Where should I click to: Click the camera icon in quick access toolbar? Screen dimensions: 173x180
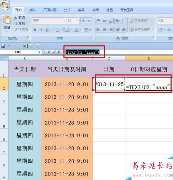37,46
